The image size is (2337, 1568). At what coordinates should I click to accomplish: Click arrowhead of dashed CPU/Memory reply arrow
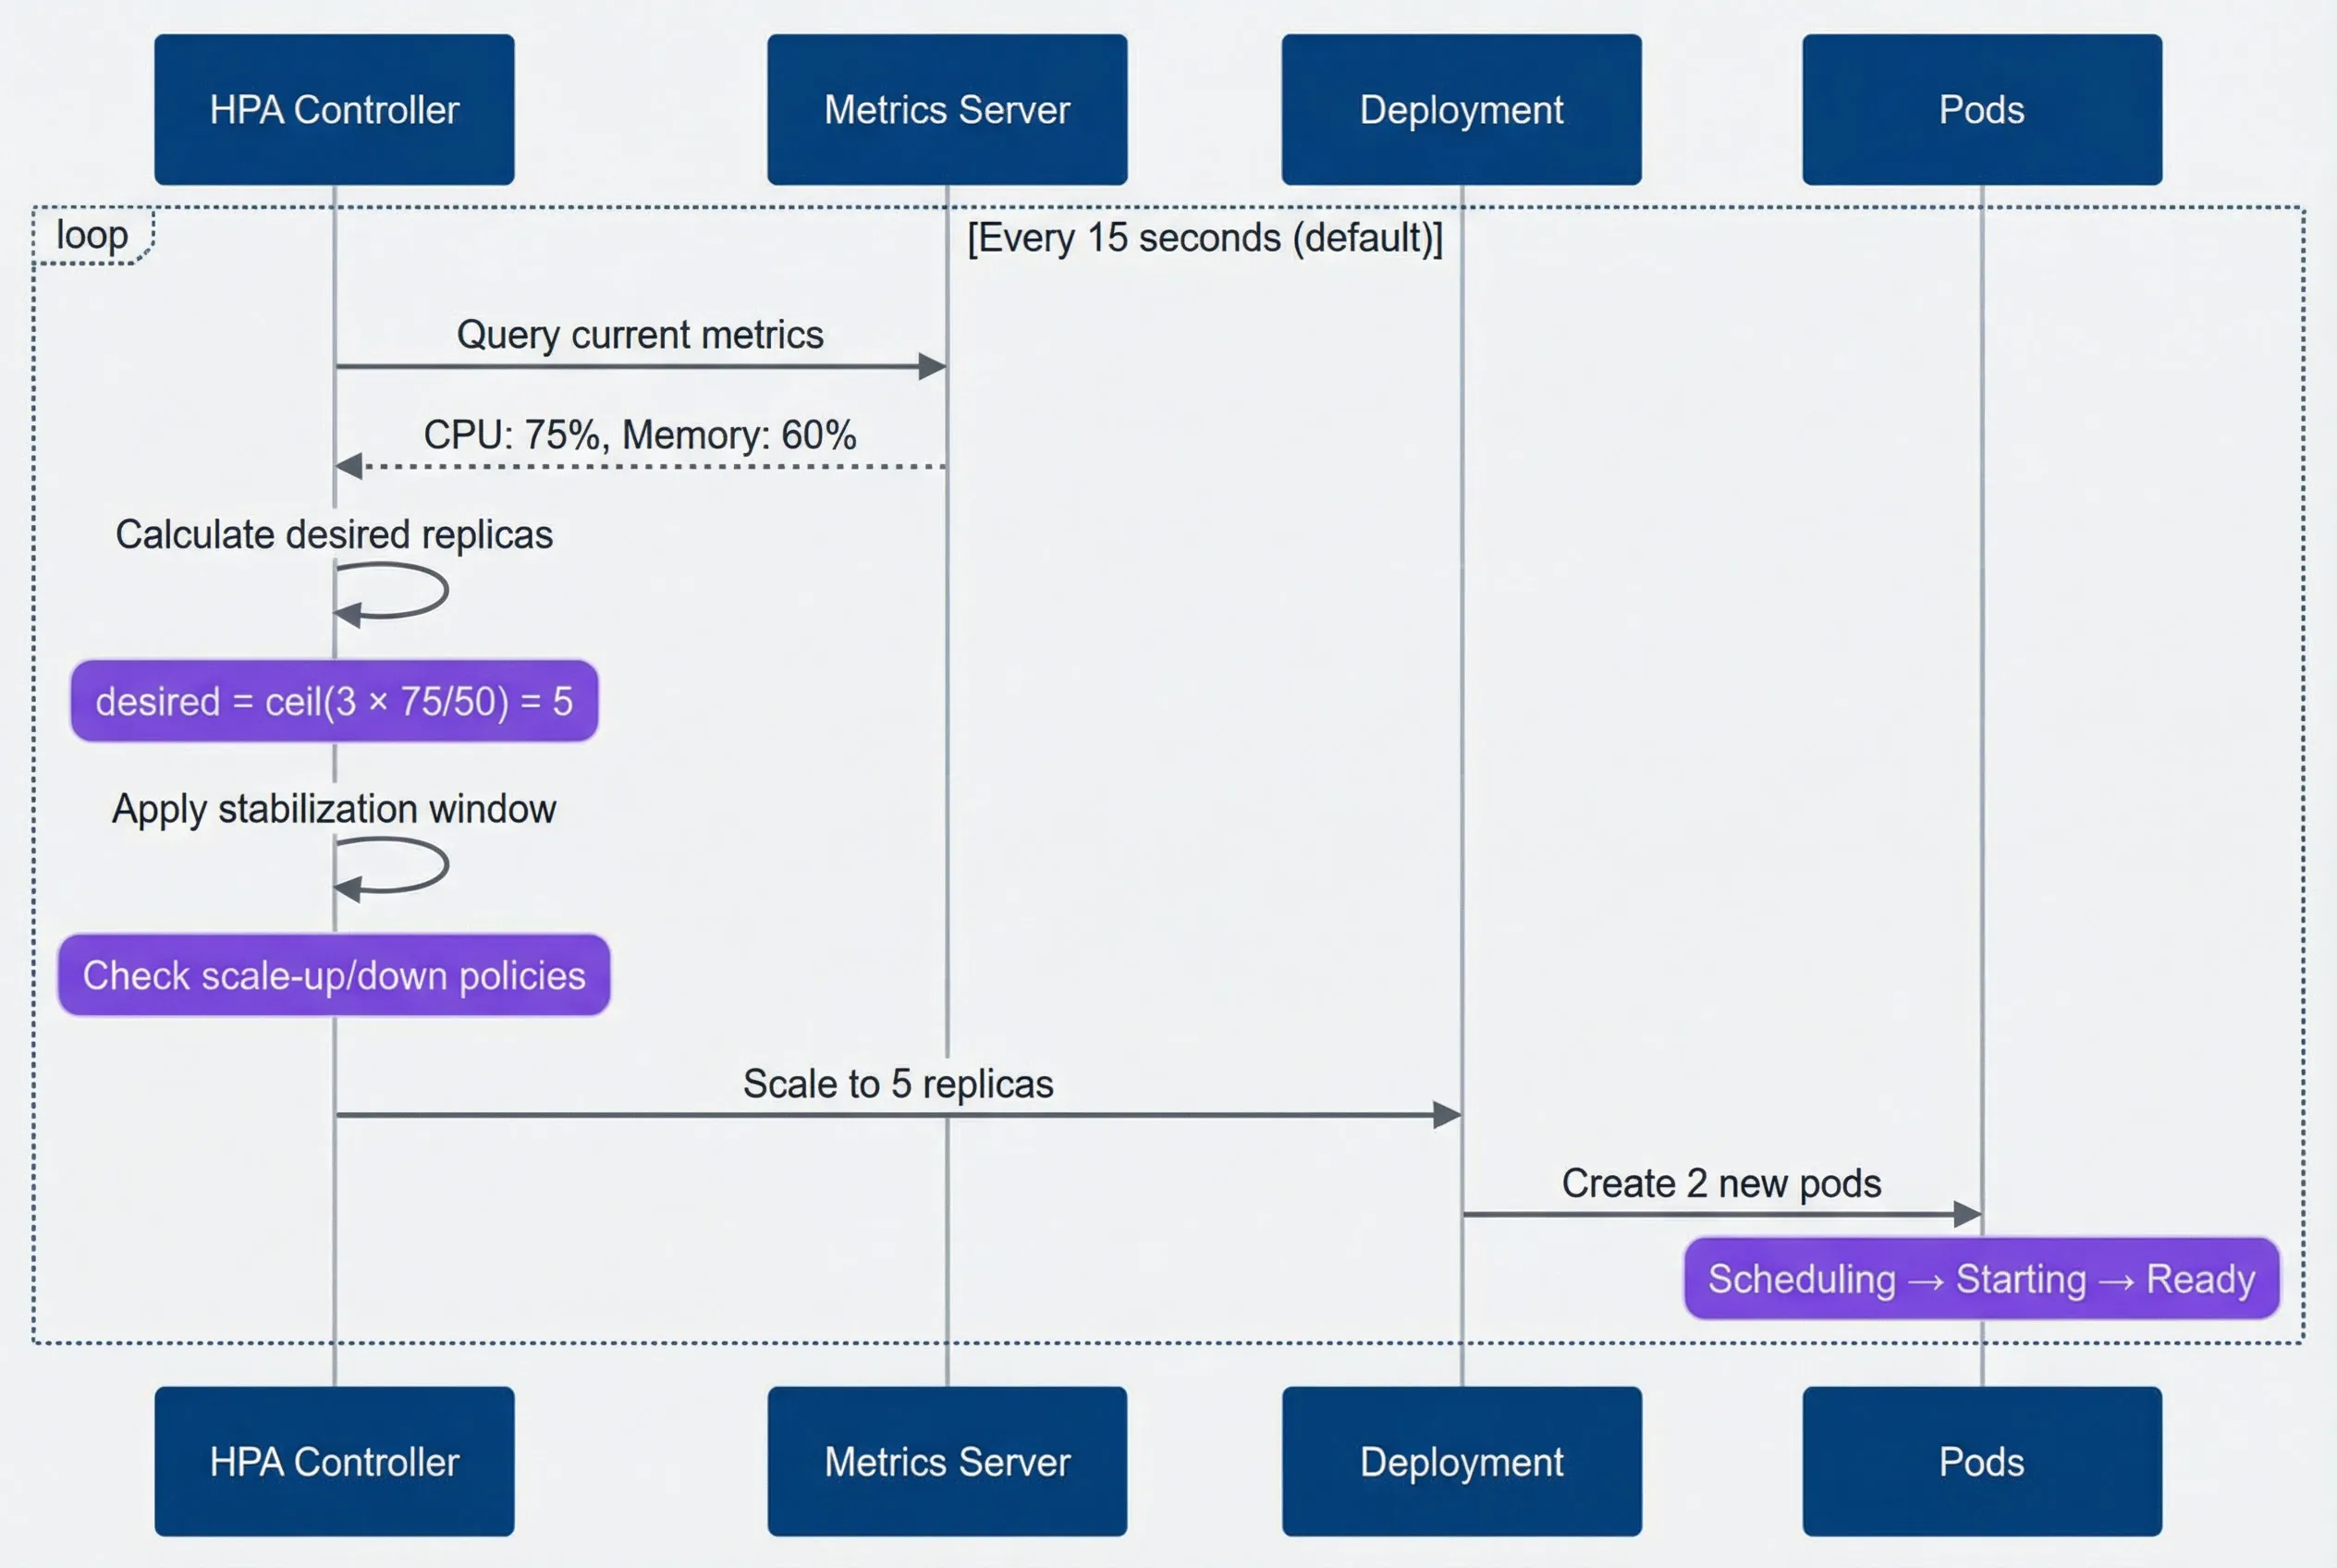pyautogui.click(x=348, y=466)
